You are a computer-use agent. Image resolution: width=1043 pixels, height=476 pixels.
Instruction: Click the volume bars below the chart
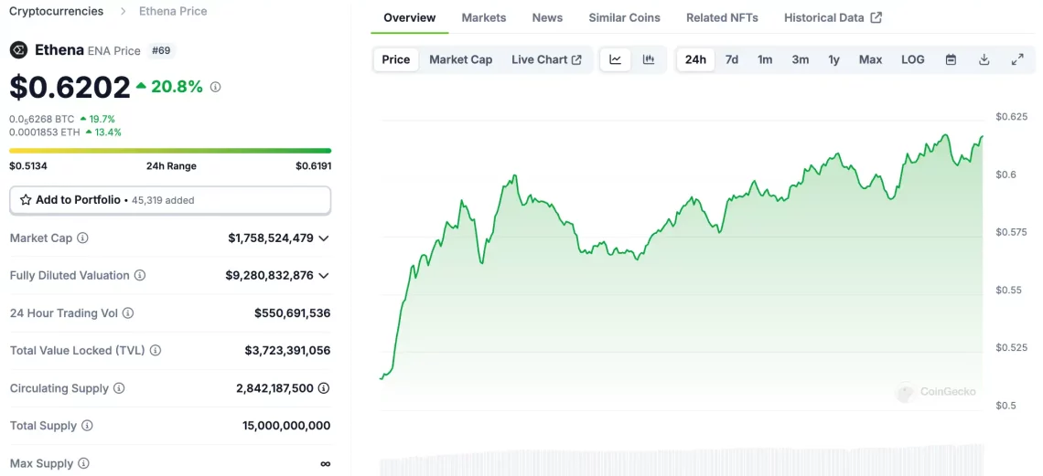tap(681, 460)
